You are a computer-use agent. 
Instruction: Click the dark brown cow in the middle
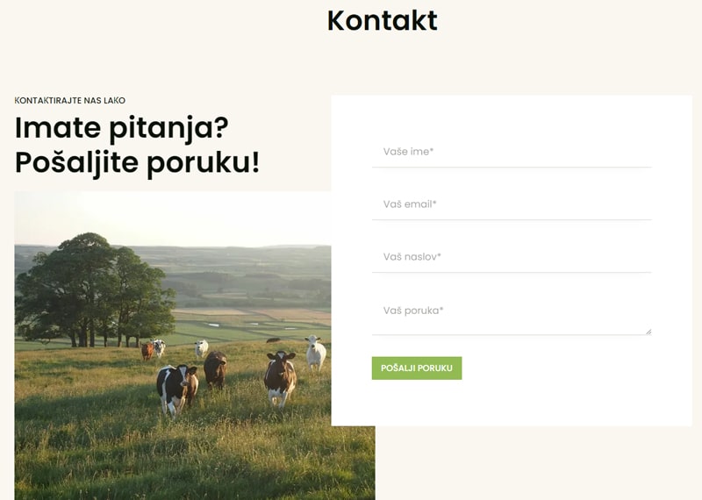pyautogui.click(x=215, y=369)
